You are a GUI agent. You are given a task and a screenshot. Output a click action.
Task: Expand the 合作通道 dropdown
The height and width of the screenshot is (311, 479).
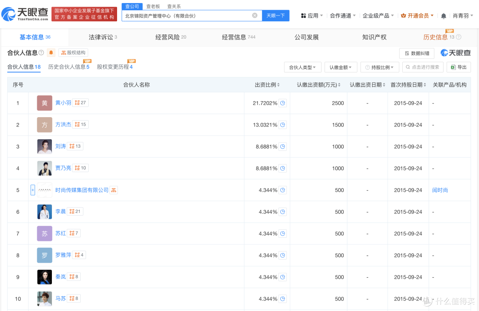coord(343,16)
